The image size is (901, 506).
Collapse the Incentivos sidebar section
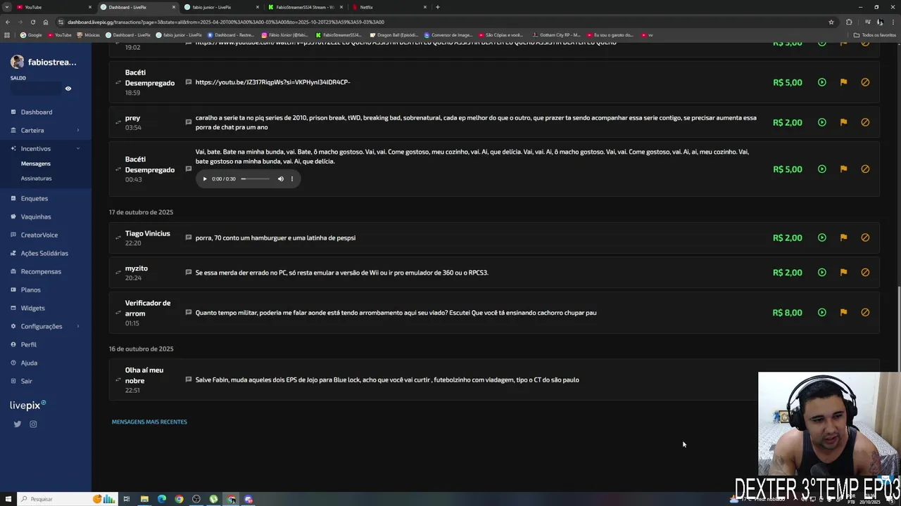pos(46,148)
